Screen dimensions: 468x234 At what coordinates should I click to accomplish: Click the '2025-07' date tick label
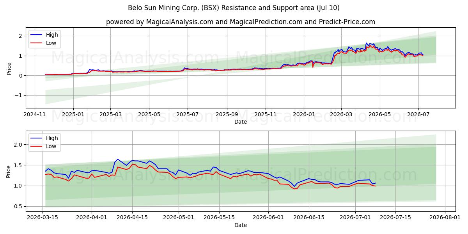188,114
